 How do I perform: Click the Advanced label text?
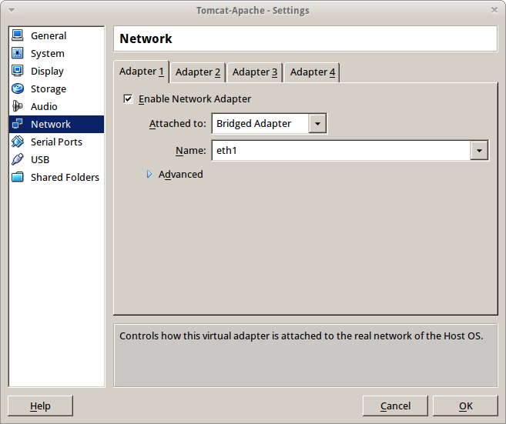(181, 174)
